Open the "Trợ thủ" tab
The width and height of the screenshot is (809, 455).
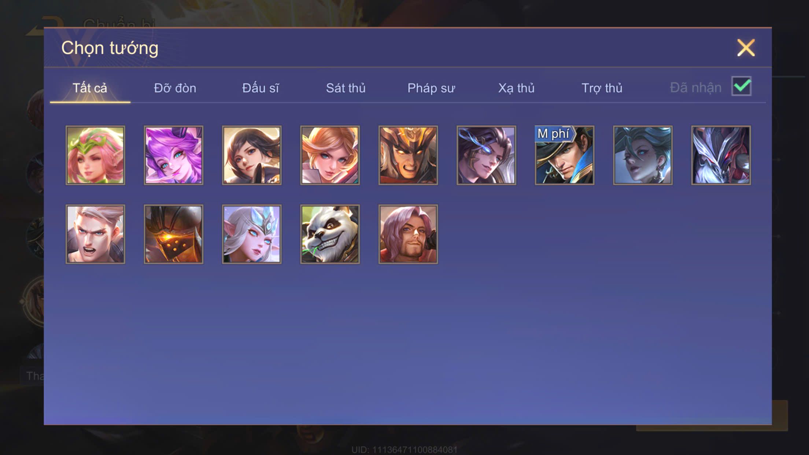click(x=602, y=88)
